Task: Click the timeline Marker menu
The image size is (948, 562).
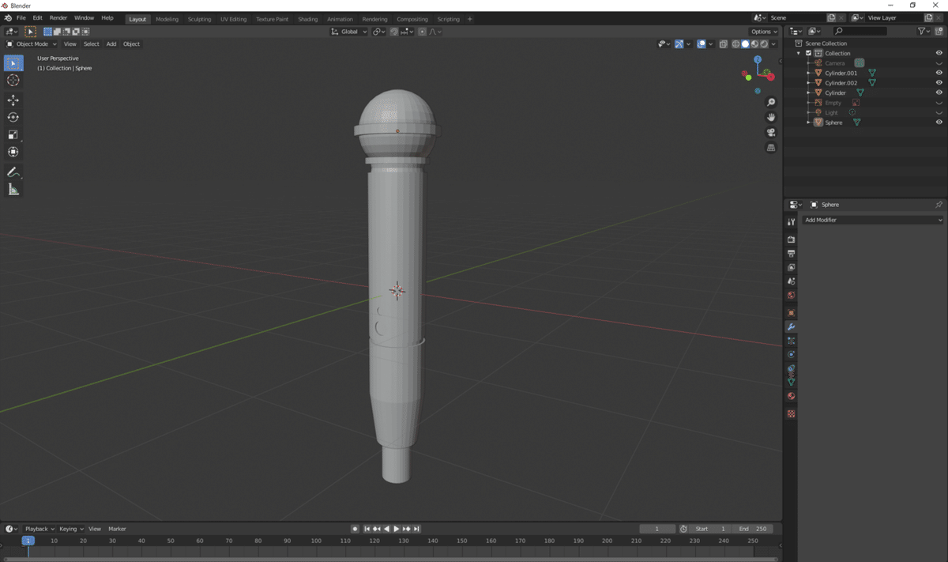Action: (x=118, y=529)
